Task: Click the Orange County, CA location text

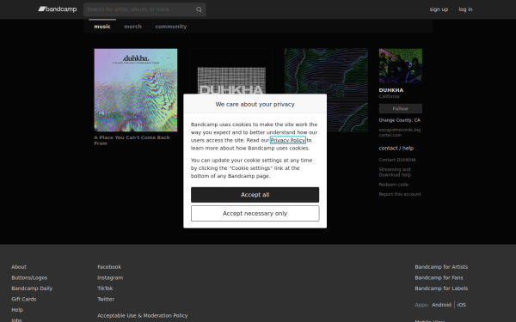Action: (x=400, y=120)
